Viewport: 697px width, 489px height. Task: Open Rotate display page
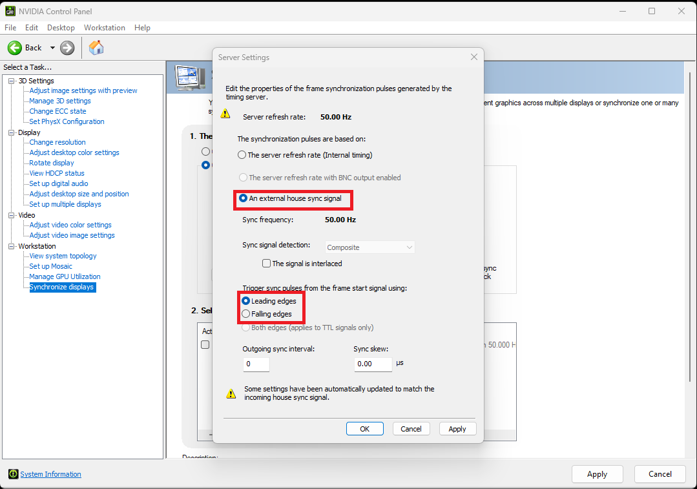[x=52, y=163]
